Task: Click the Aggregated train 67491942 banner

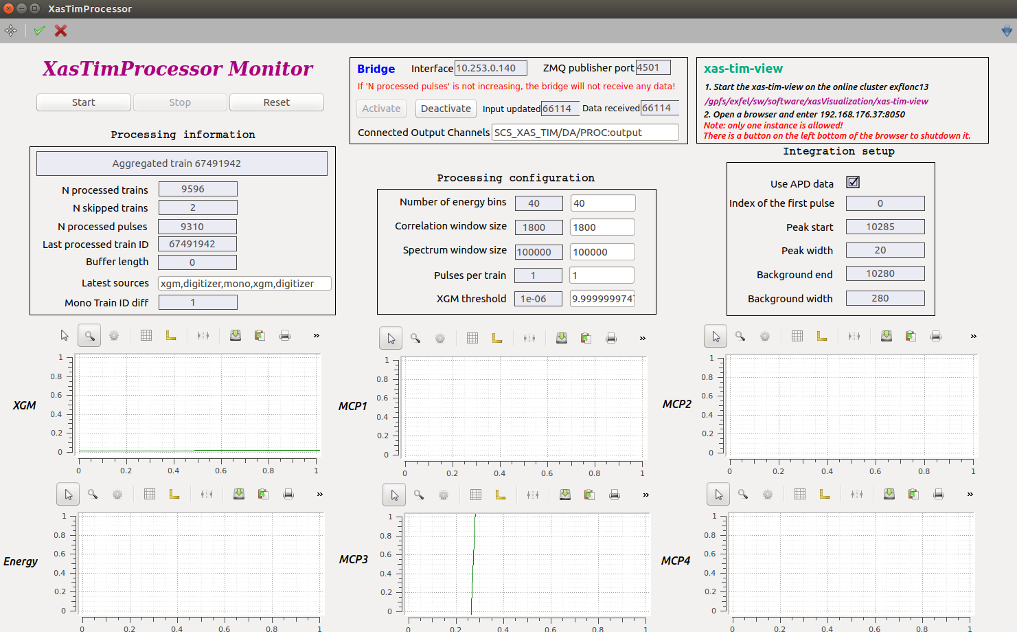Action: click(x=182, y=163)
